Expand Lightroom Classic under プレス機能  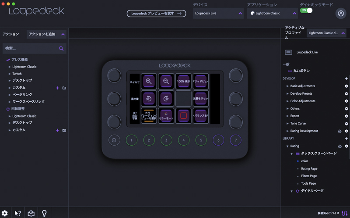coord(10,67)
